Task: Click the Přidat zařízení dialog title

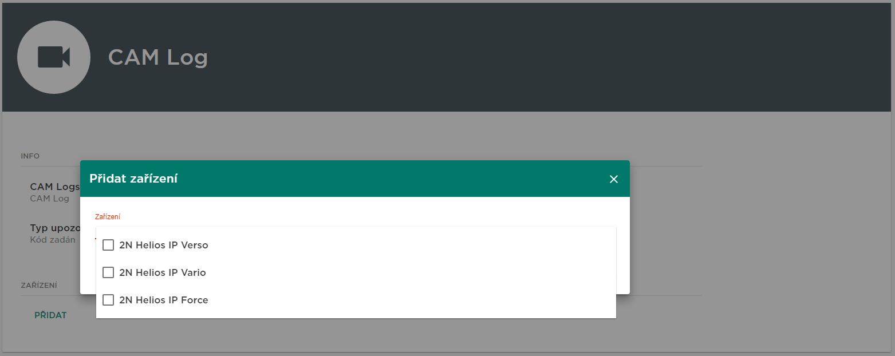Action: click(x=133, y=179)
